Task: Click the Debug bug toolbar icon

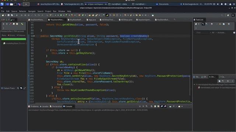Action: click(56, 15)
